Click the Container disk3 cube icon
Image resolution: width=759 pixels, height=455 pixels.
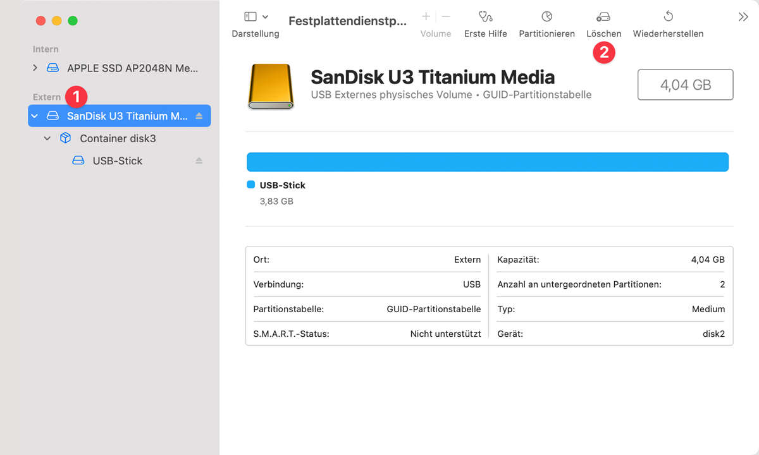[65, 138]
